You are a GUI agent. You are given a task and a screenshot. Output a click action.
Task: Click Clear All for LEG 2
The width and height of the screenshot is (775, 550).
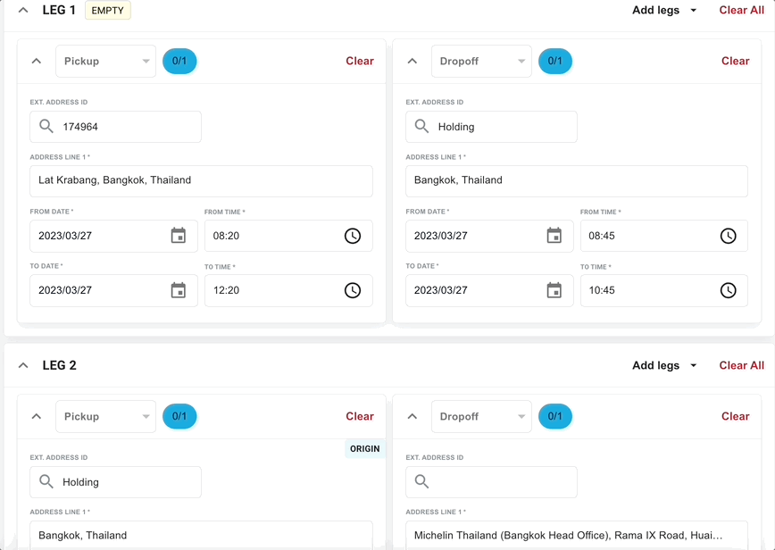[x=741, y=366]
